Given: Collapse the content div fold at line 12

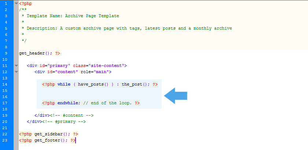Looking at the screenshot, I should click(16, 72).
